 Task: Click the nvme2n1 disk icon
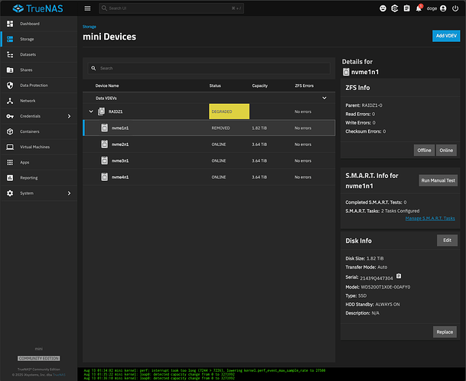(104, 144)
